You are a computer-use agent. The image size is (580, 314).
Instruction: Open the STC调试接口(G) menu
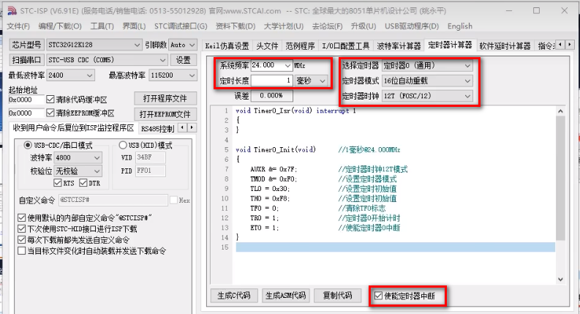[x=181, y=26]
